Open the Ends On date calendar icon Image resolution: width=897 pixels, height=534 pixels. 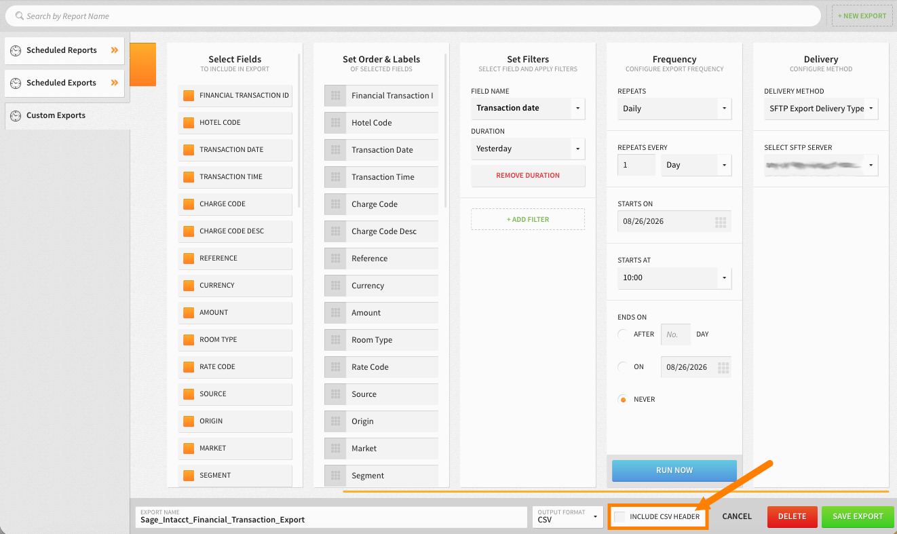723,367
